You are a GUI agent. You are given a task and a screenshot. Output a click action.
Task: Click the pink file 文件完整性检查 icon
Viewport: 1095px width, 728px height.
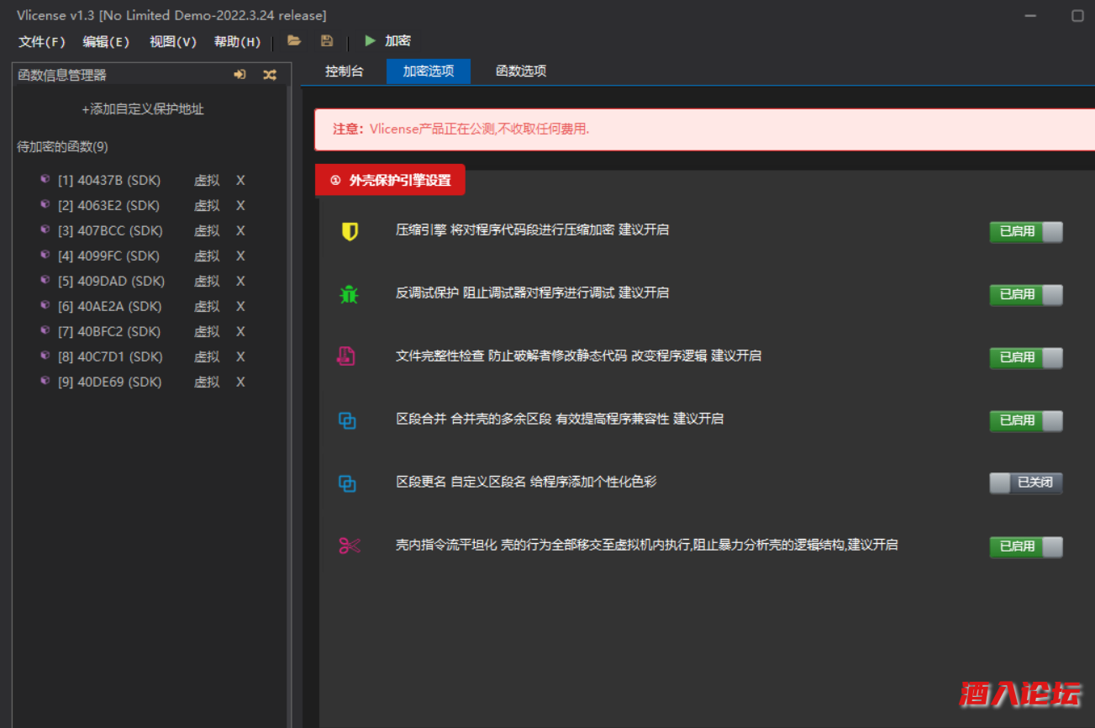point(346,356)
